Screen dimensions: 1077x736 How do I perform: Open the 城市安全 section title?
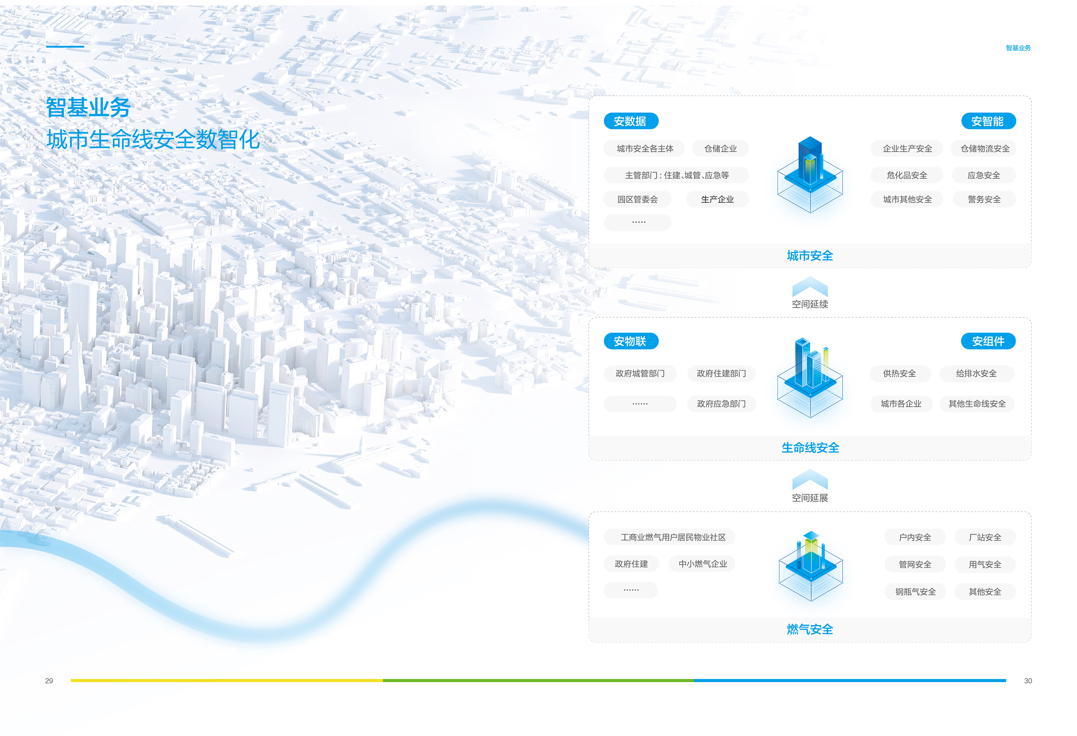[x=810, y=255]
